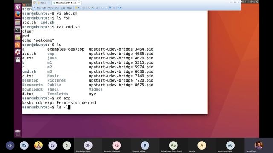Select participant KS tile

[116, 145]
